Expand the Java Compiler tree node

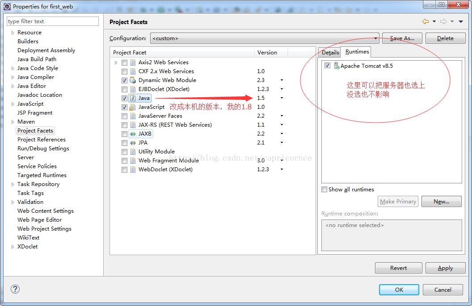(13, 78)
